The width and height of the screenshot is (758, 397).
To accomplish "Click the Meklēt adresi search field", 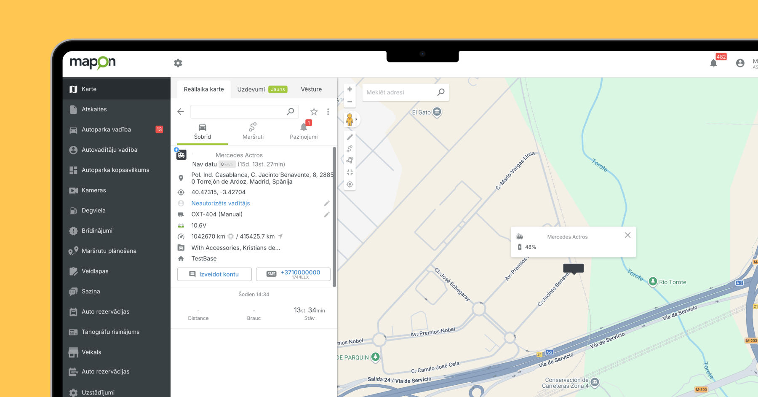I will coord(400,92).
